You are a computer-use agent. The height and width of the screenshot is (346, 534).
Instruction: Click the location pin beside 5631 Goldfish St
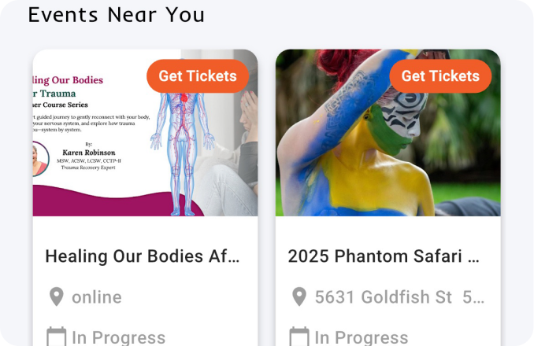point(299,296)
